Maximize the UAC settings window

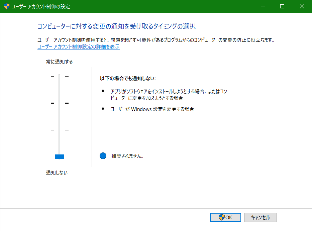pyautogui.click(x=282, y=6)
